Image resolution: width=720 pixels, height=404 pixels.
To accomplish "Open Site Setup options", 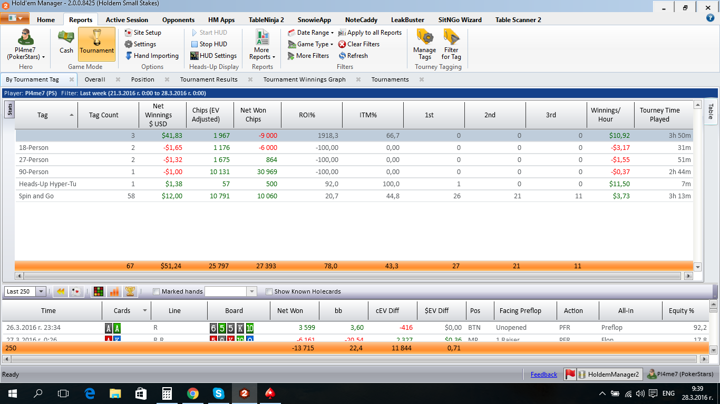I will tap(143, 33).
